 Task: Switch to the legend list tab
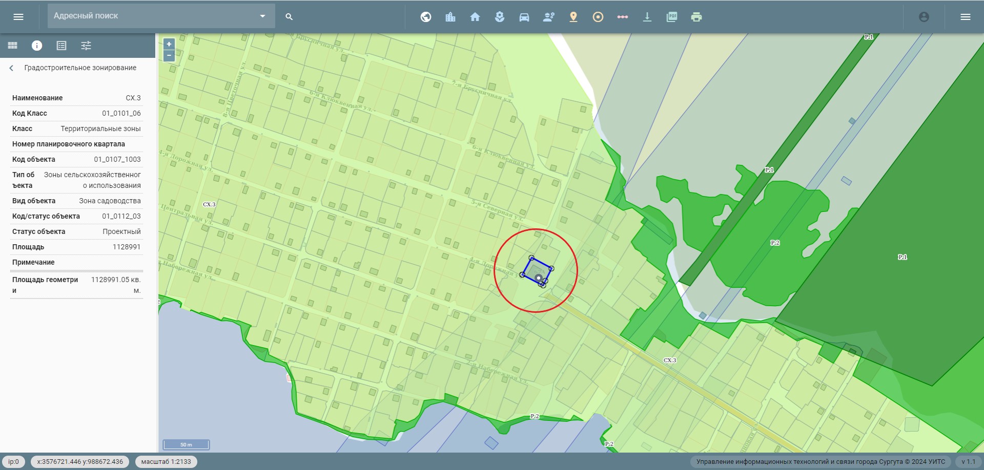pos(61,46)
